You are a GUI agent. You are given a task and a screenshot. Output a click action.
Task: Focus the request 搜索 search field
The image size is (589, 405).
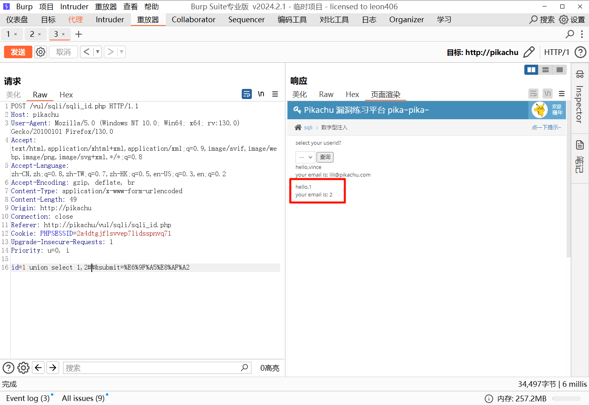tap(157, 368)
